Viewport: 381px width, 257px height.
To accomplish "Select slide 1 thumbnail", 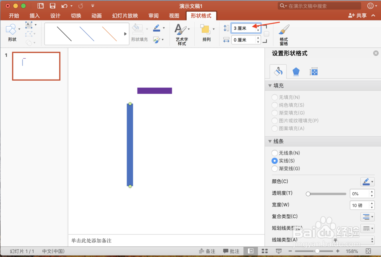I will [x=36, y=66].
